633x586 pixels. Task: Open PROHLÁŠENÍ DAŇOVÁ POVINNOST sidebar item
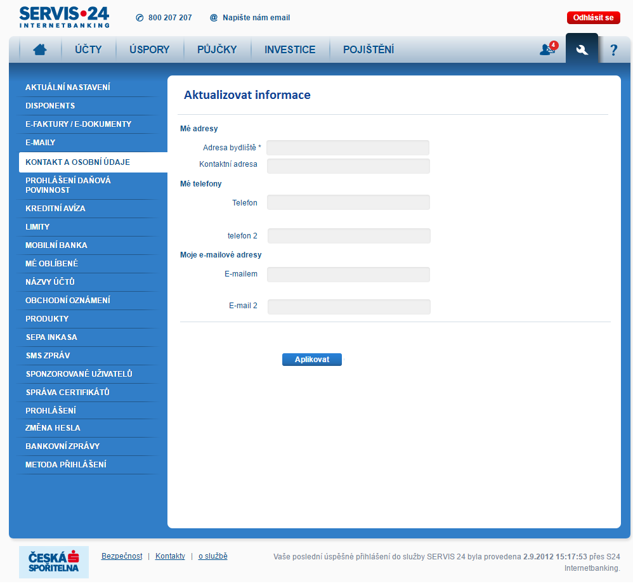[69, 185]
